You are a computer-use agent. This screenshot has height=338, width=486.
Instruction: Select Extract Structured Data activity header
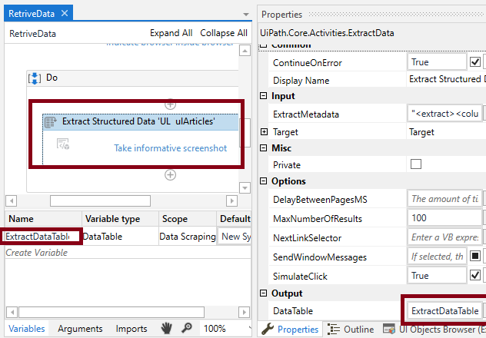(141, 121)
